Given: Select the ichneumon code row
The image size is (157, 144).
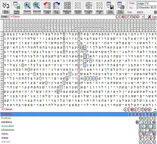Looking at the screenshot, I should pos(78,130).
